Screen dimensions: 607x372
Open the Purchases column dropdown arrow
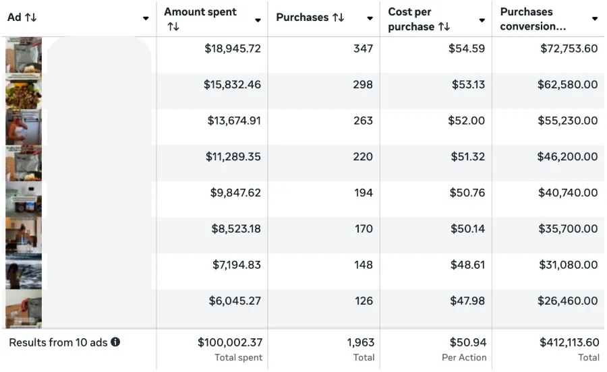click(x=370, y=18)
